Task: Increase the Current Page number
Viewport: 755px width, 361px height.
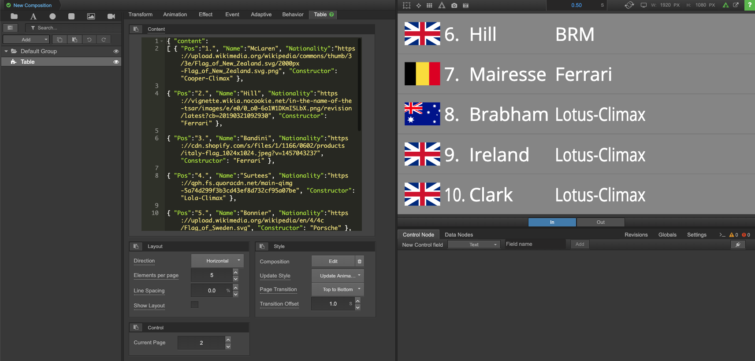Action: point(228,339)
